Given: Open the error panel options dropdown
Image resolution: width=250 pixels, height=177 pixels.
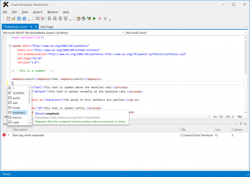Looking at the screenshot, I should coord(236,124).
